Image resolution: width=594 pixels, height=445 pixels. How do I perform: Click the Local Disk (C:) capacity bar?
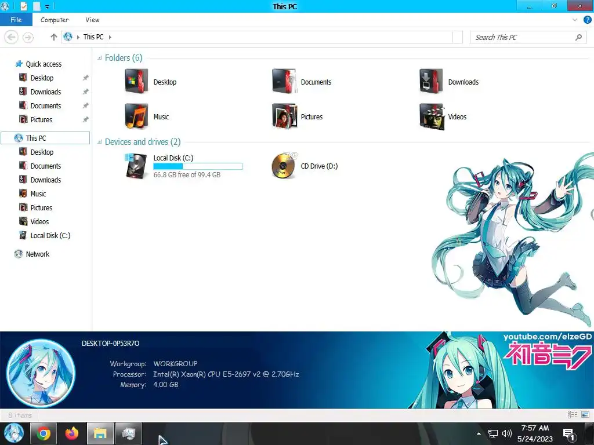click(198, 166)
